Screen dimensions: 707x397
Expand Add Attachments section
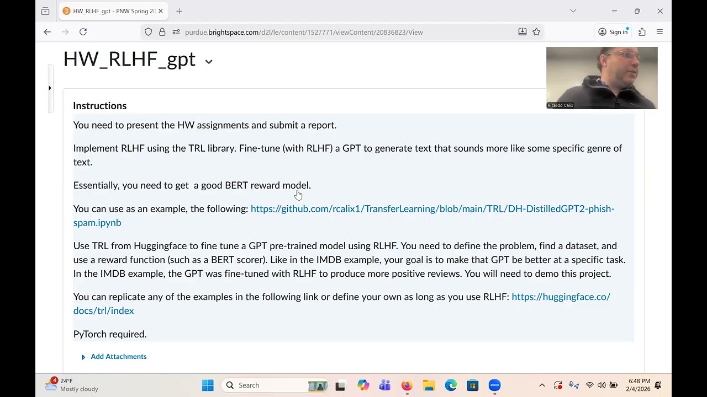click(x=114, y=357)
